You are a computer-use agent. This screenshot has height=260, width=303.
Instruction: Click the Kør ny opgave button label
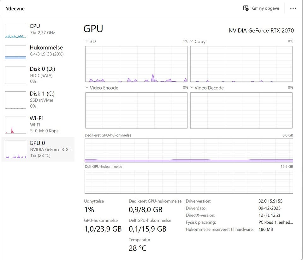pyautogui.click(x=265, y=8)
